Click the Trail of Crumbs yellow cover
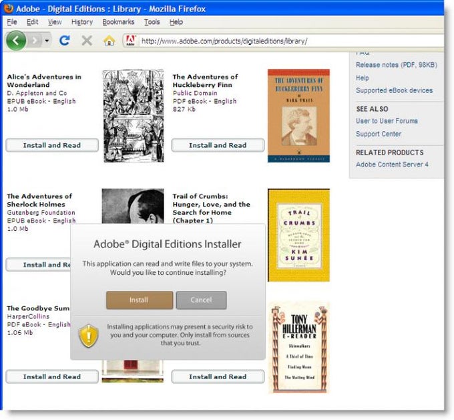454x420 pixels. coord(298,235)
